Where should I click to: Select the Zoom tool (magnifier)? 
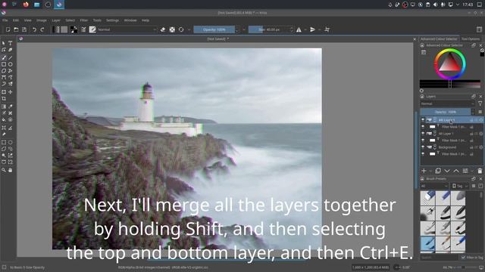[x=4, y=170]
